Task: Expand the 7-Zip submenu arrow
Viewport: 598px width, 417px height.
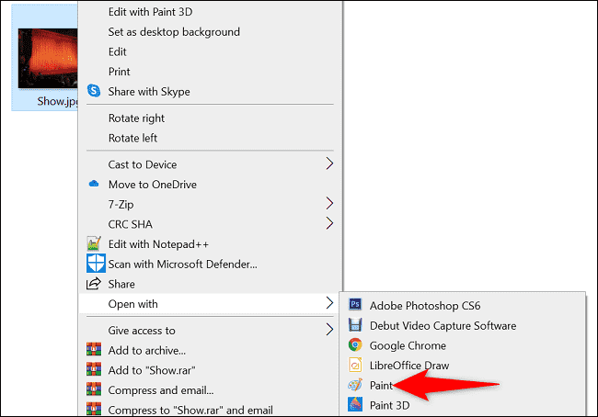Action: pos(329,203)
